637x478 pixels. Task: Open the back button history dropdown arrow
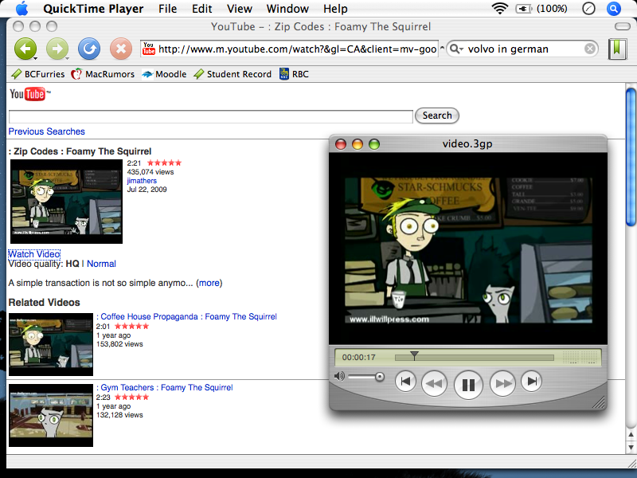click(x=35, y=58)
